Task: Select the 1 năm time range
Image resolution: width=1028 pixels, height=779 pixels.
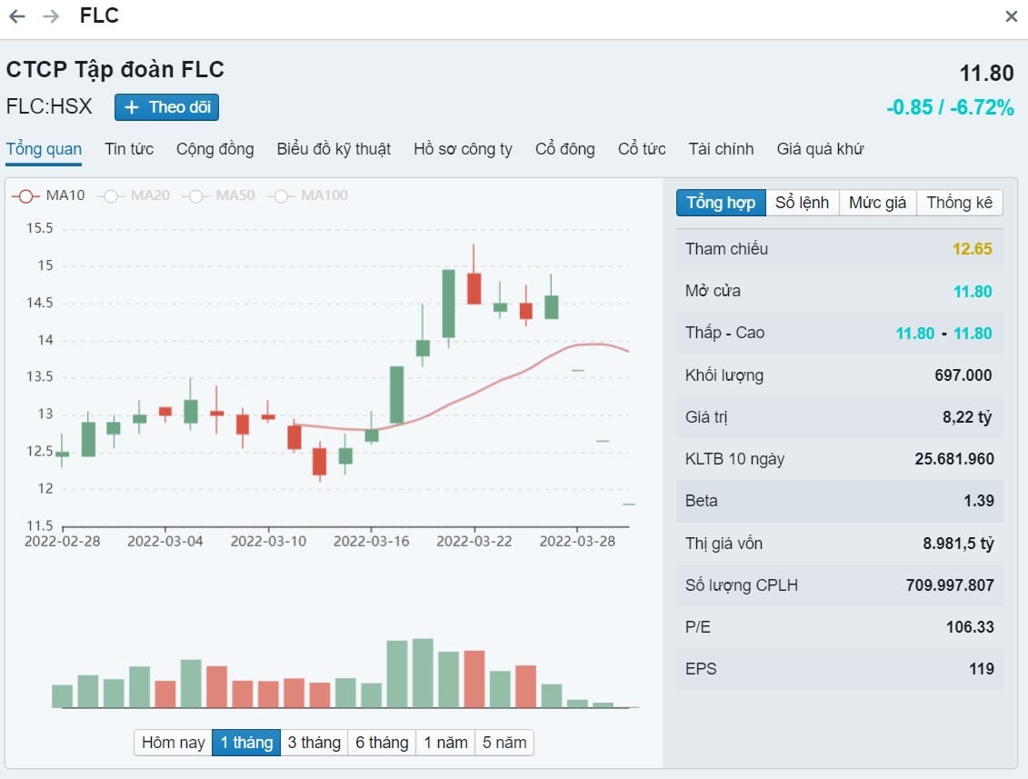Action: tap(445, 743)
